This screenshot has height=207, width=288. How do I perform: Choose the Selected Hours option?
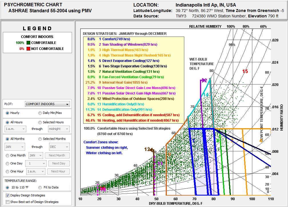point(40,122)
